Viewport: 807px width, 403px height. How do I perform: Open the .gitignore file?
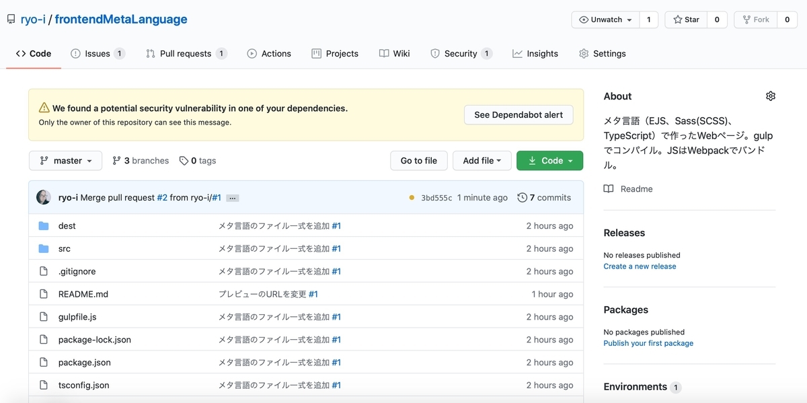[77, 271]
